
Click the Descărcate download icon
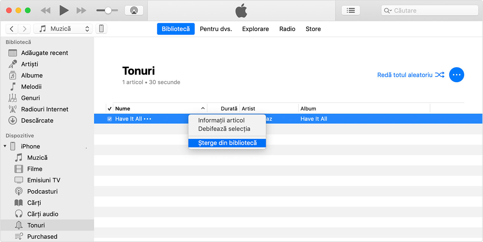13,120
